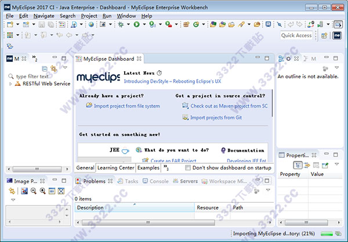Viewport: 348px width, 242px height.
Task: Switch to the Examples tab
Action: click(148, 168)
